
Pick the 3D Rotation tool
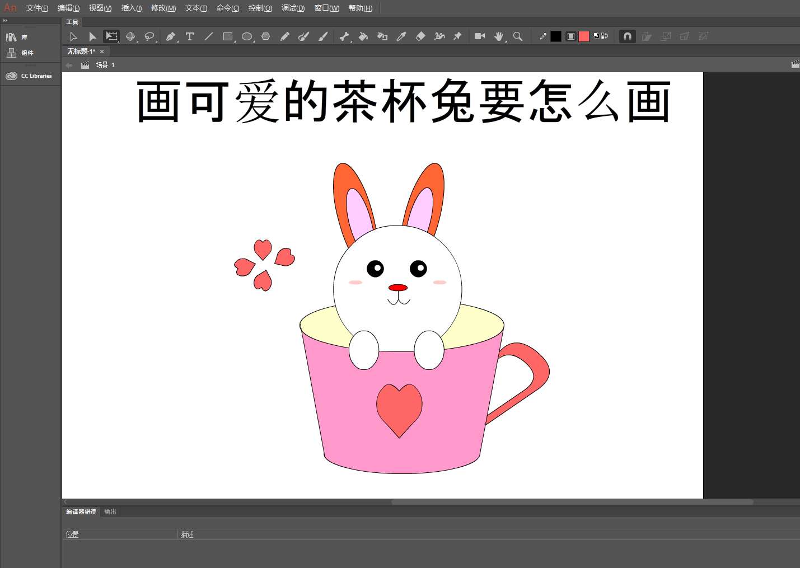point(130,36)
